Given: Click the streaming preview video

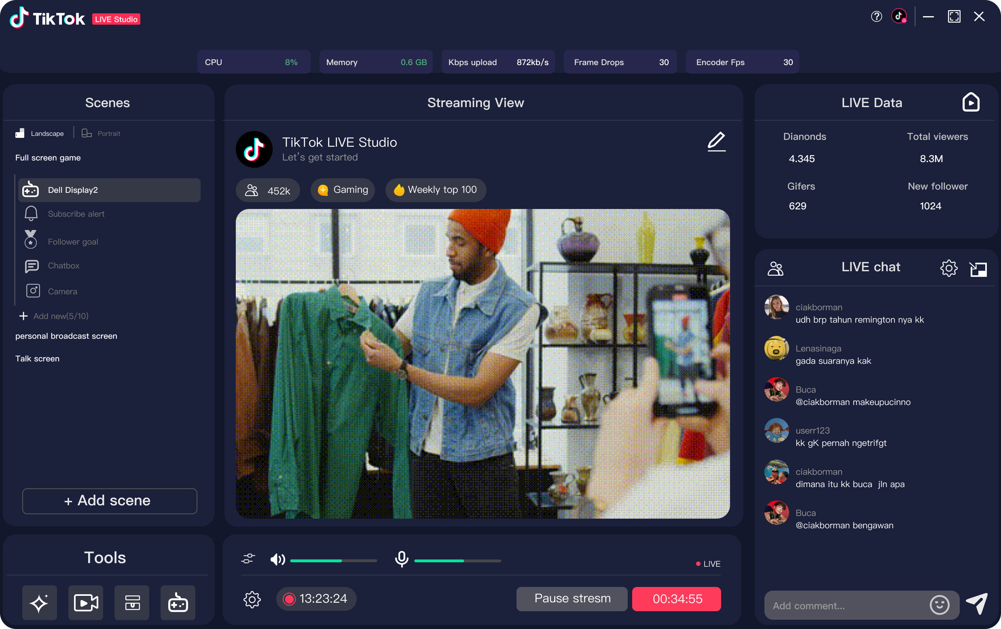Looking at the screenshot, I should (483, 364).
